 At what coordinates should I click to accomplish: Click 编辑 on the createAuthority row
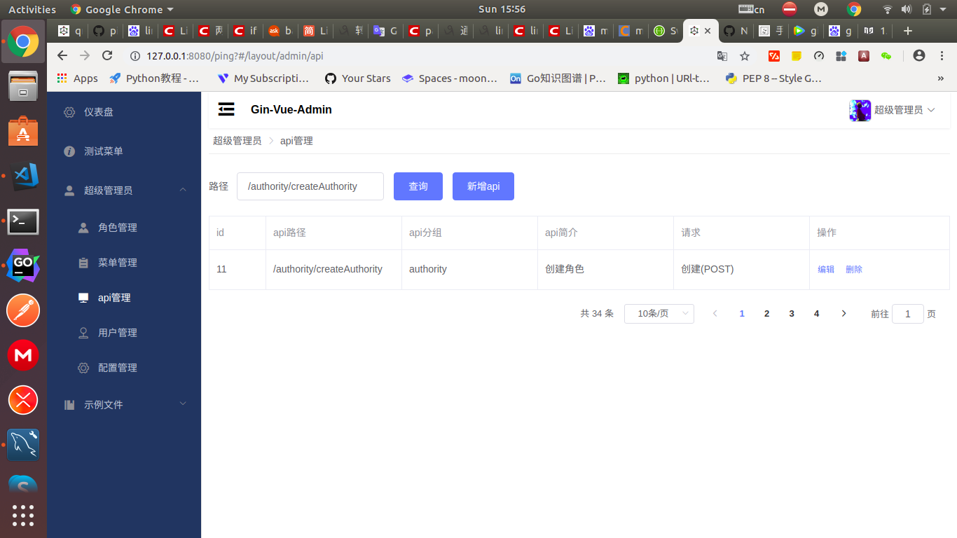point(825,269)
